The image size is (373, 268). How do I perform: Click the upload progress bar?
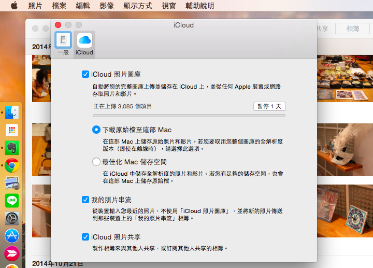[x=189, y=116]
